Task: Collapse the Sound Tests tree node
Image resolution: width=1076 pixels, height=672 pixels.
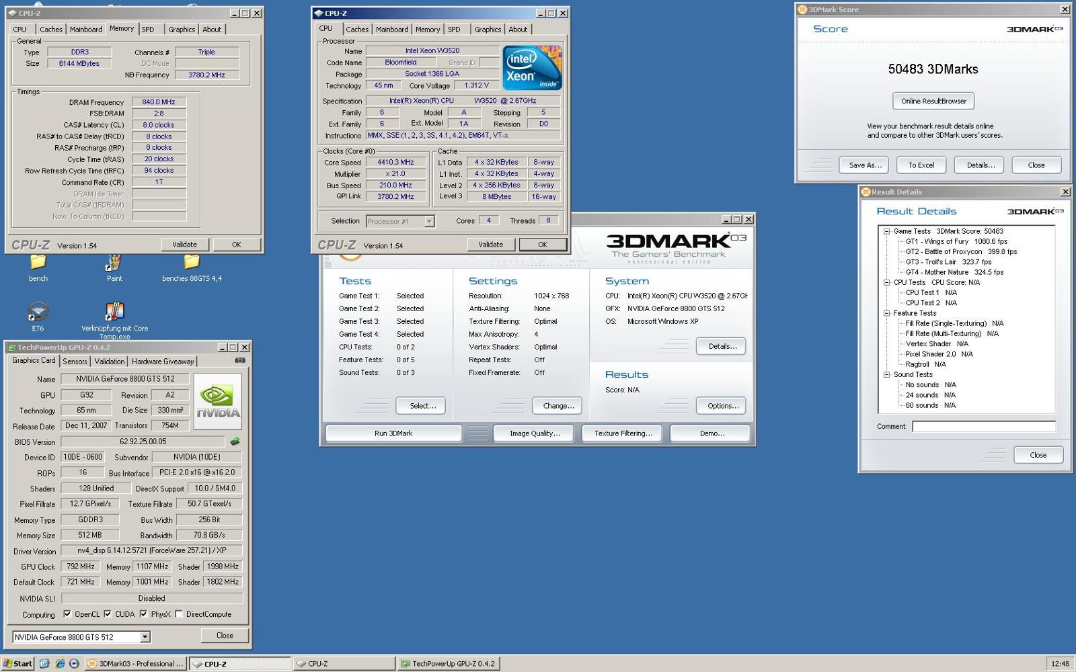Action: coord(886,374)
